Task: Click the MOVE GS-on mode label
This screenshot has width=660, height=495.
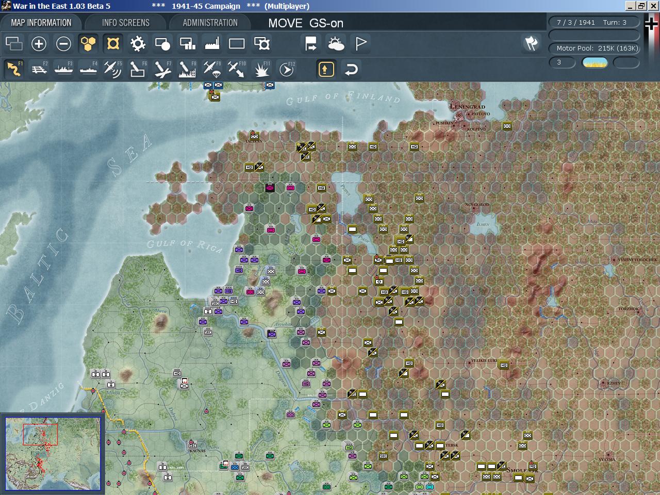Action: click(306, 23)
